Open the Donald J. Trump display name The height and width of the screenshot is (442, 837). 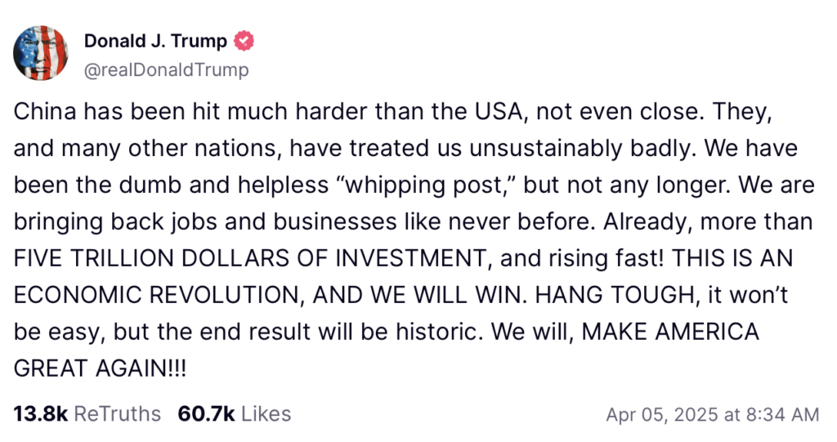point(155,42)
